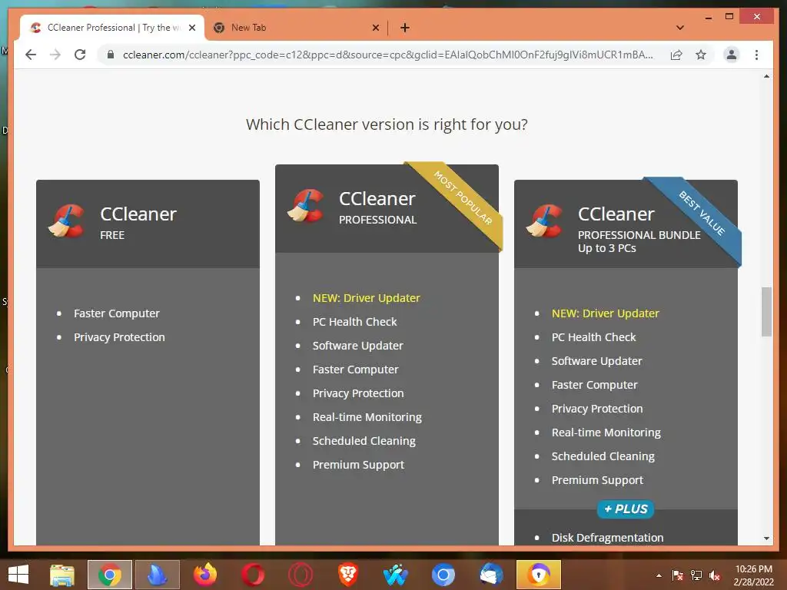Click Privacy Protection in the Free column
Viewport: 787px width, 590px height.
tap(119, 337)
